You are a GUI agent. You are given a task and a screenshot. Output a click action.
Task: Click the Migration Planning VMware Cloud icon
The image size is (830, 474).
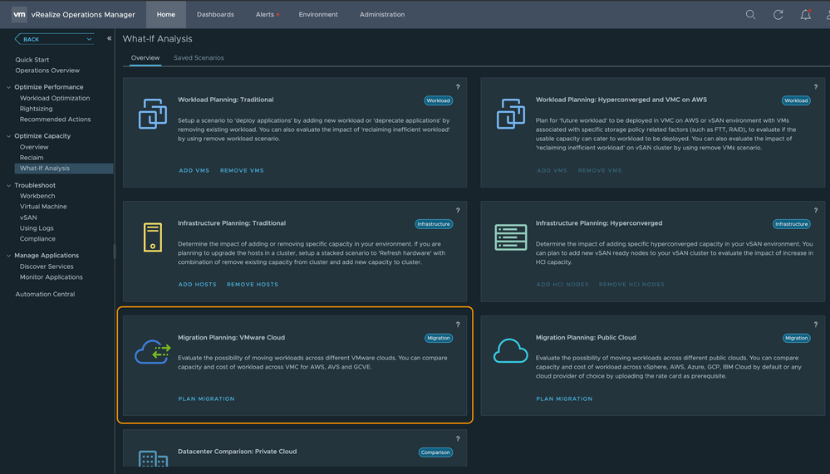point(152,352)
